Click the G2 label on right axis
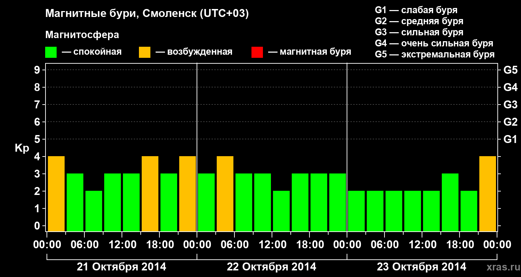Screen dimensions: 521x277 pyautogui.click(x=510, y=122)
